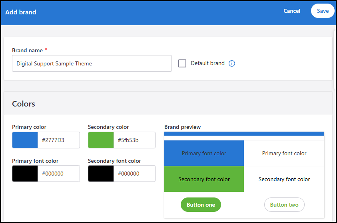Open the Primary color blue swatch
The height and width of the screenshot is (223, 337).
point(25,140)
